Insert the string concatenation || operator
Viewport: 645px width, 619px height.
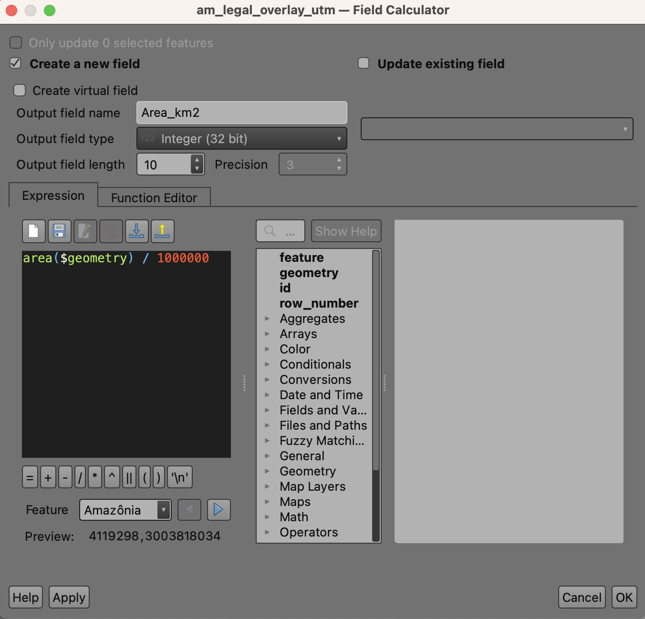(x=129, y=477)
